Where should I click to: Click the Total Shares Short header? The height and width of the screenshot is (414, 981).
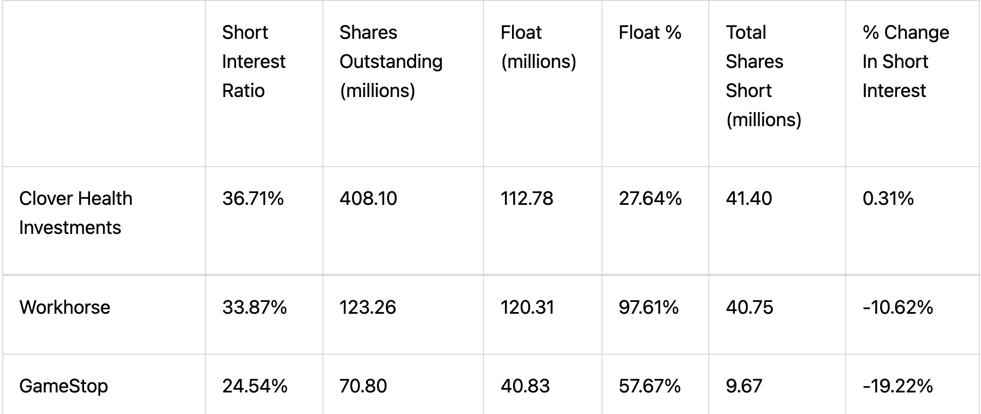click(x=763, y=76)
